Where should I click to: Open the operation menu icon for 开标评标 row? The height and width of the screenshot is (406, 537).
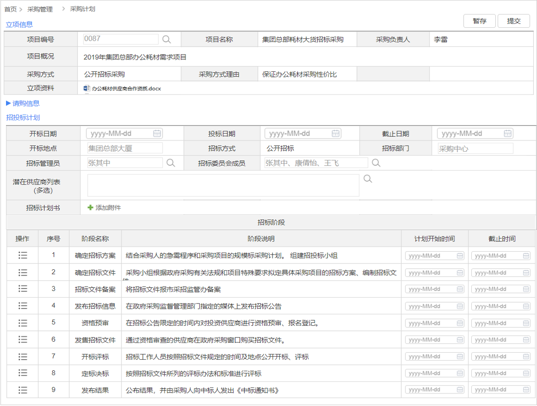[23, 357]
